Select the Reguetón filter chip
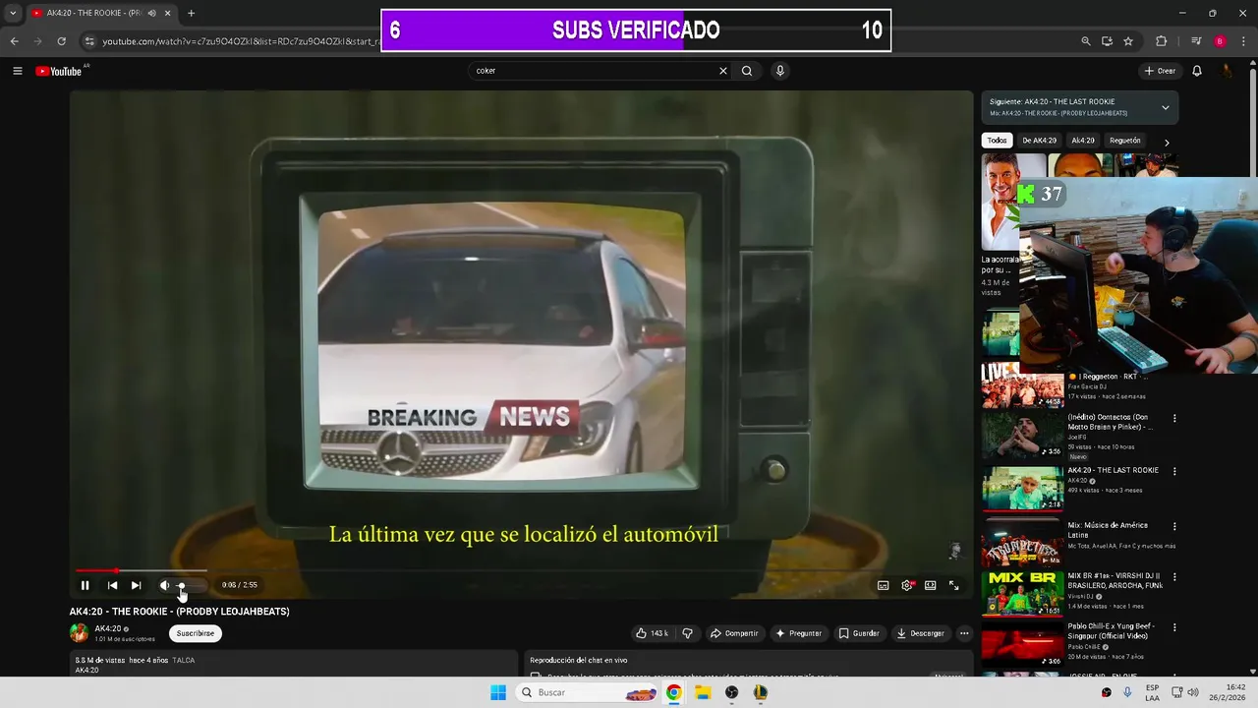 pyautogui.click(x=1125, y=141)
